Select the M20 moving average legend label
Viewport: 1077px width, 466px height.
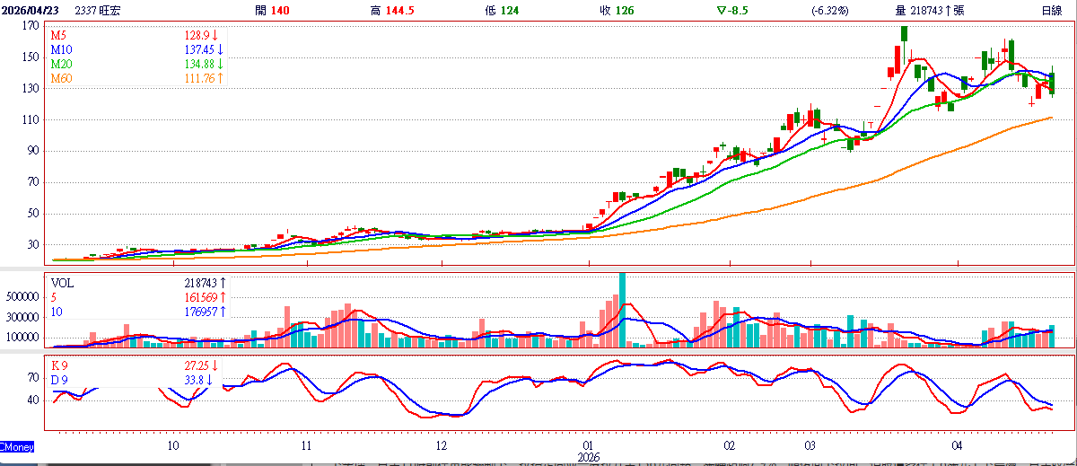point(62,64)
